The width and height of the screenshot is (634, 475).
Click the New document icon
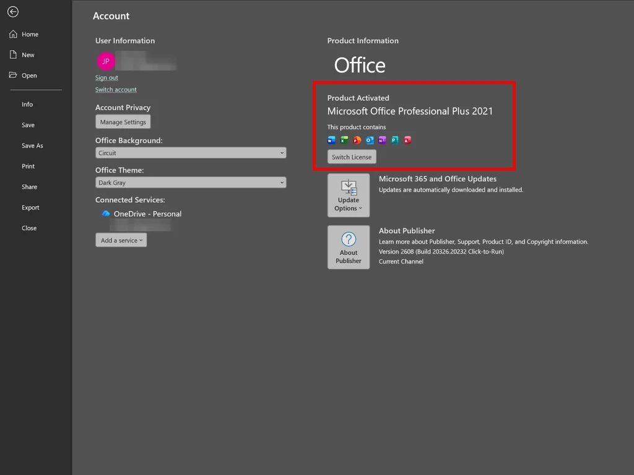coord(14,54)
